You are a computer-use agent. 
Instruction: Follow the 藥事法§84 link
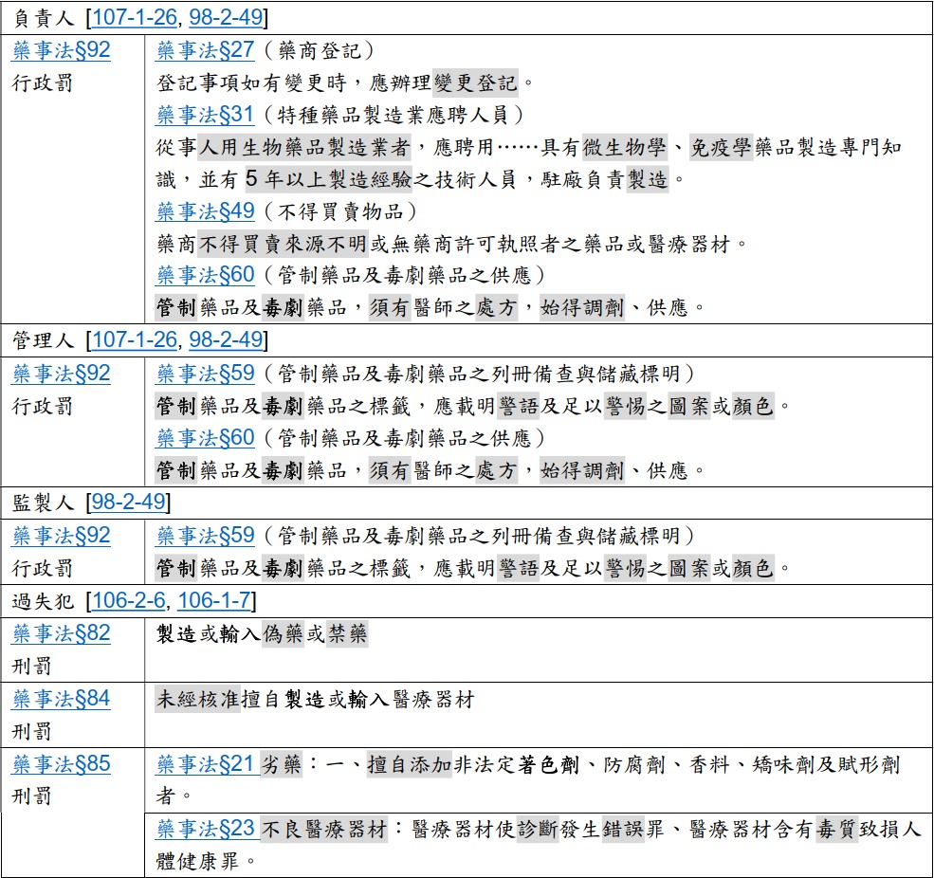(62, 699)
